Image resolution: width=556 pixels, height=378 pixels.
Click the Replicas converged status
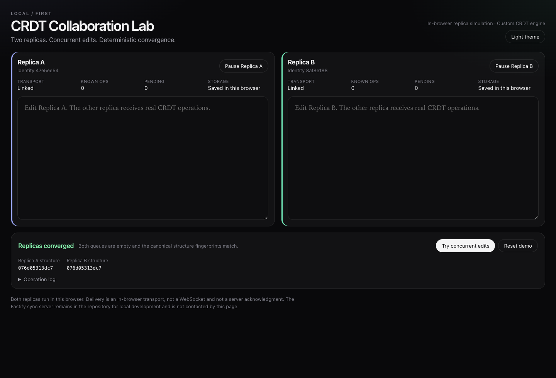tap(46, 246)
